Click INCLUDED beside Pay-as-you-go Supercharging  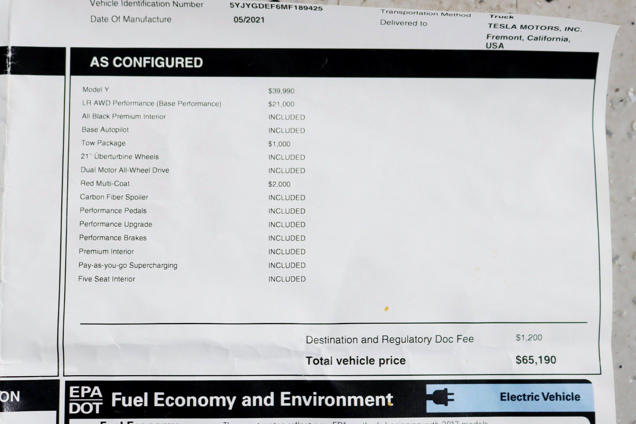coord(287,265)
